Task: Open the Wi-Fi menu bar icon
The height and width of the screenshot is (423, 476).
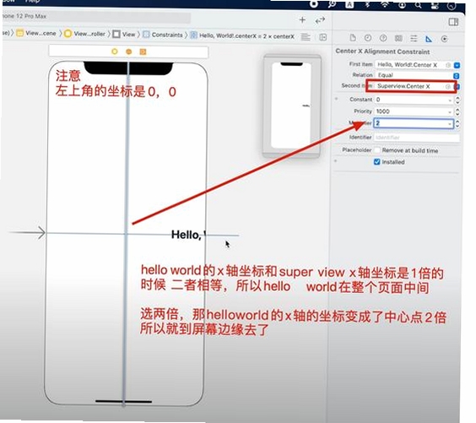Action: (x=385, y=4)
